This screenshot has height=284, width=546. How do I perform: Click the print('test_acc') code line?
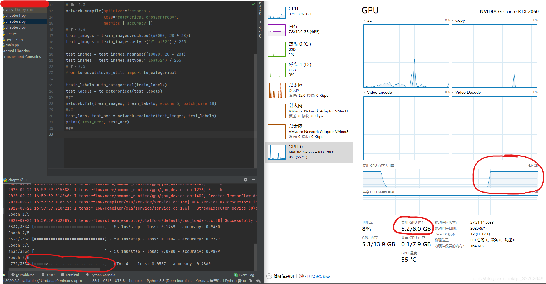(x=97, y=122)
